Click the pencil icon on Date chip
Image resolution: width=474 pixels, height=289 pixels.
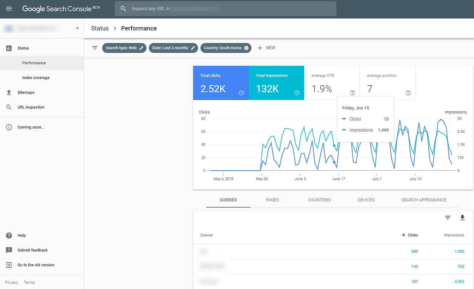point(193,48)
